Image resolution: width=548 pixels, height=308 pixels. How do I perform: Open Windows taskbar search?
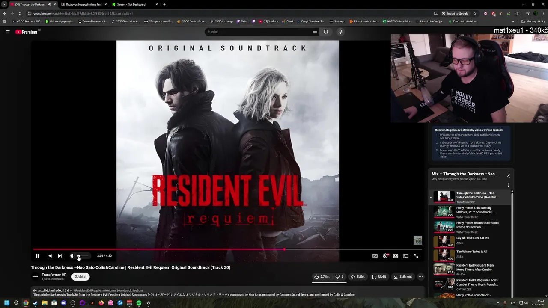pyautogui.click(x=16, y=303)
